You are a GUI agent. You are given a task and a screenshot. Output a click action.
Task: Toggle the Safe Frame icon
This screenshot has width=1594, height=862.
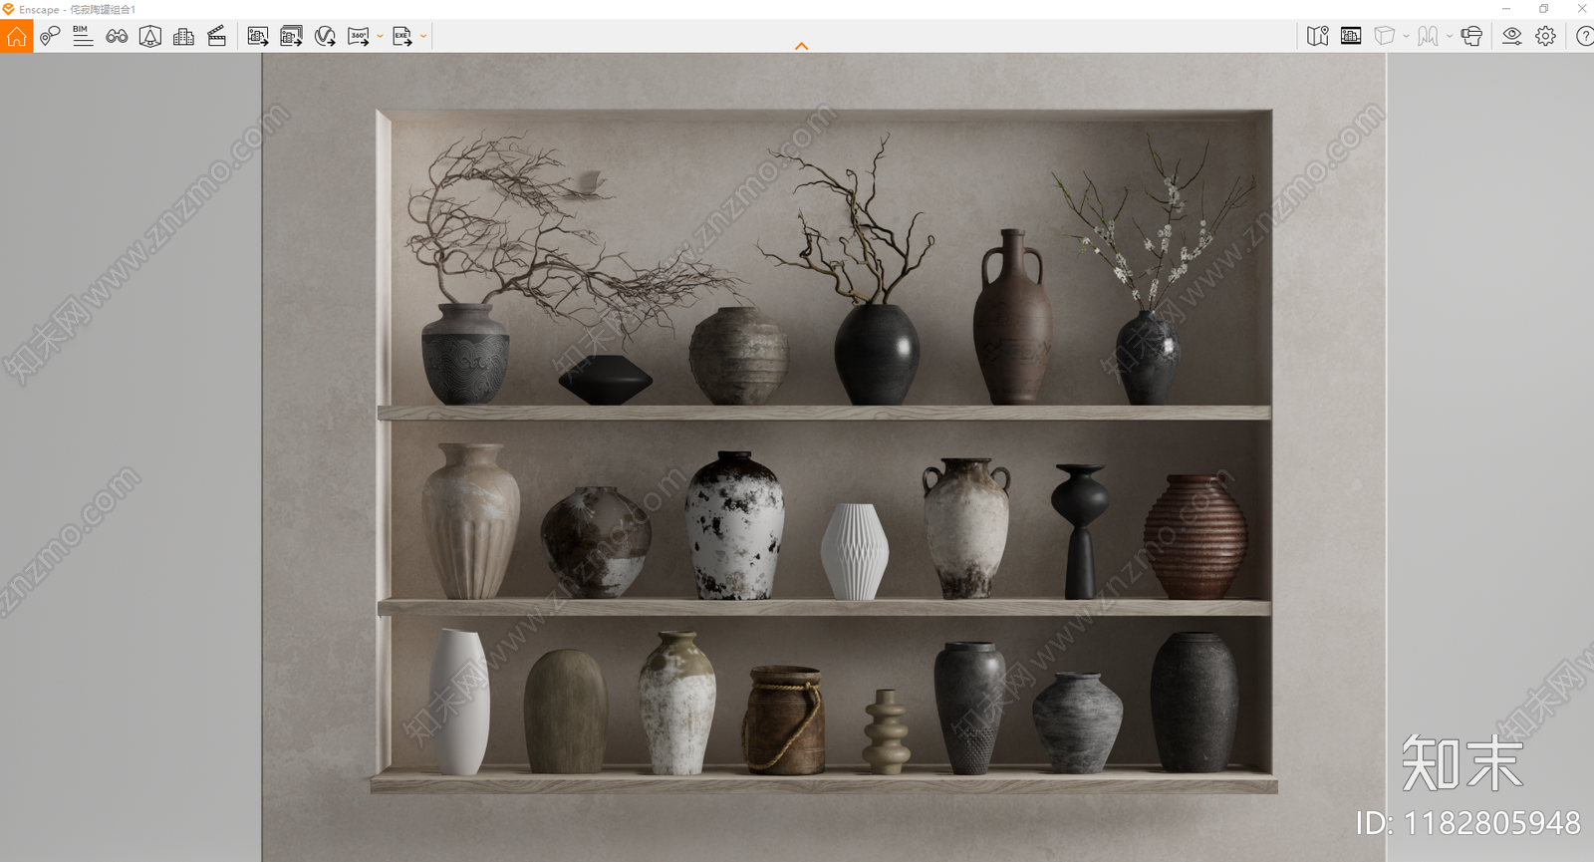(150, 37)
